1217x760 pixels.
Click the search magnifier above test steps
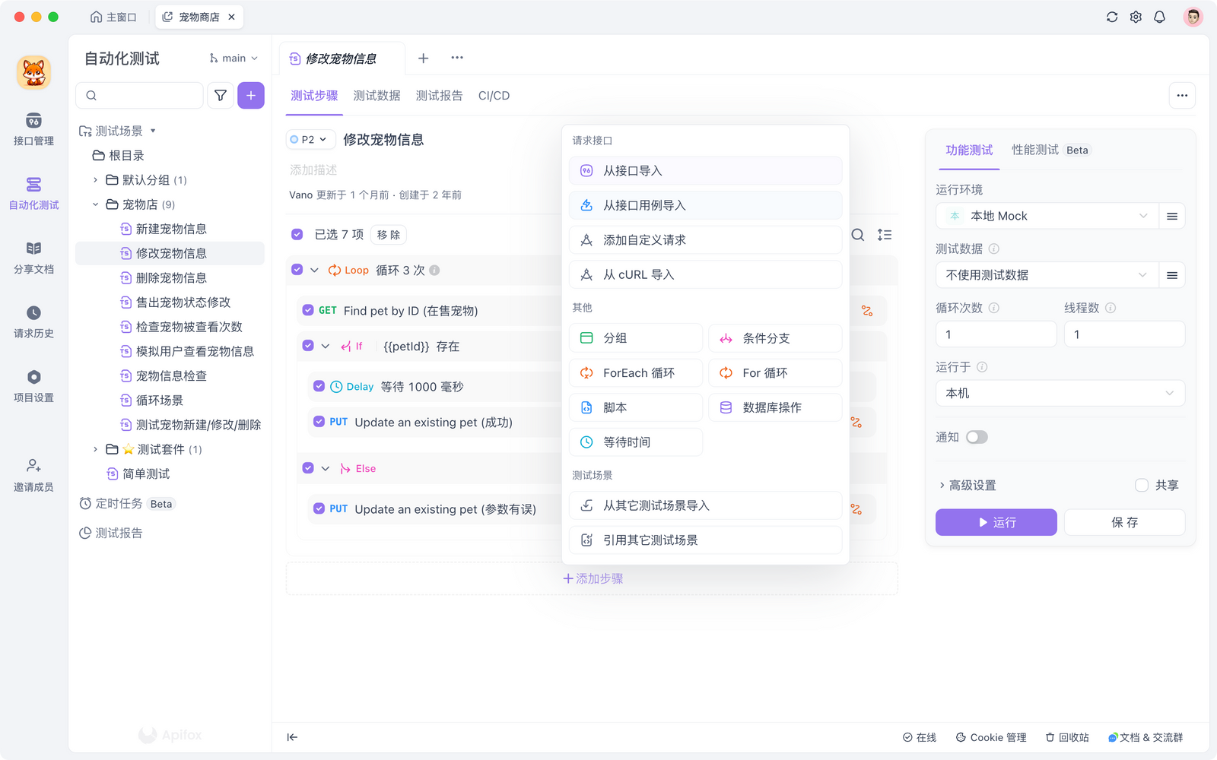pyautogui.click(x=857, y=235)
